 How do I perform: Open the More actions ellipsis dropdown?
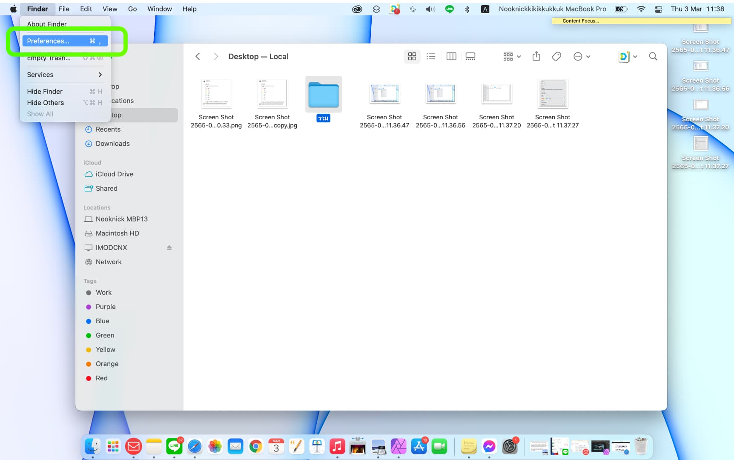582,56
